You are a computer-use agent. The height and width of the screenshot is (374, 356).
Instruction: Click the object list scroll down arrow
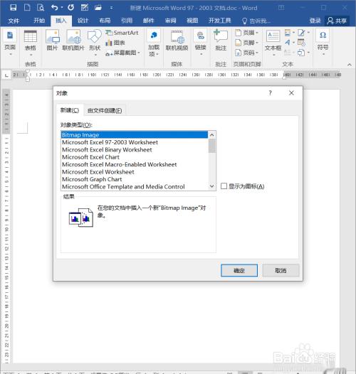pos(212,186)
